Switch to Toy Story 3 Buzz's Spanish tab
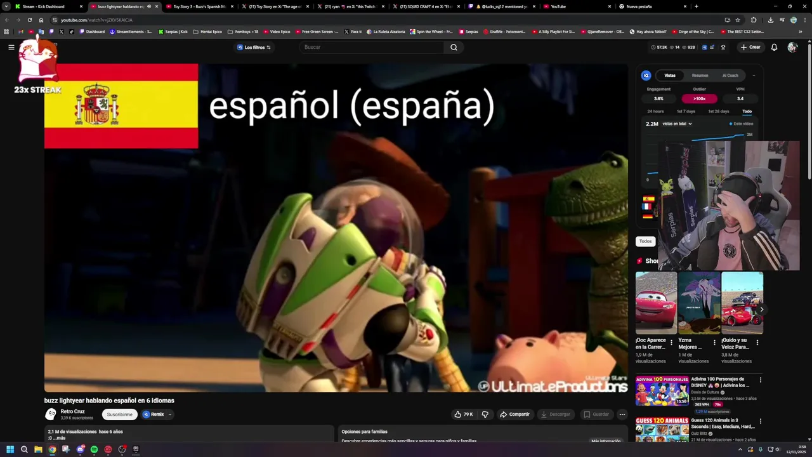 [199, 6]
